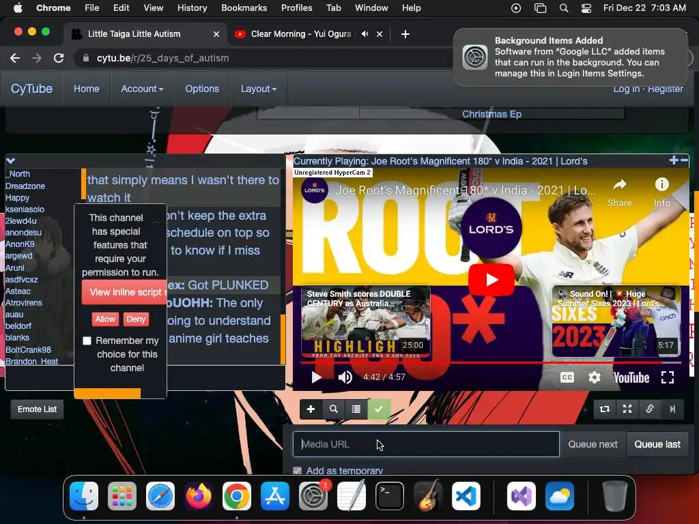Switch to the Clear Morning - Yui Ogura tab
This screenshot has width=699, height=524.
pyautogui.click(x=301, y=34)
